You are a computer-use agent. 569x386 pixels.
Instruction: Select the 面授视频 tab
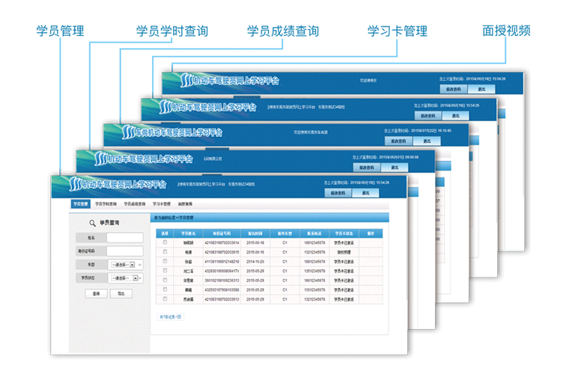185,203
